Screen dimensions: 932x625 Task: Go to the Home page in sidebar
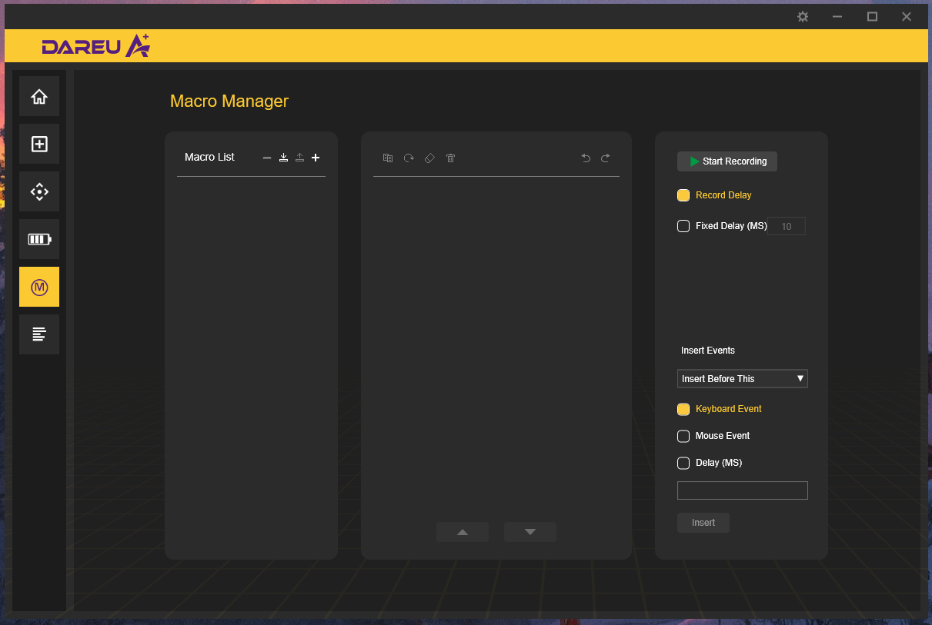(39, 97)
